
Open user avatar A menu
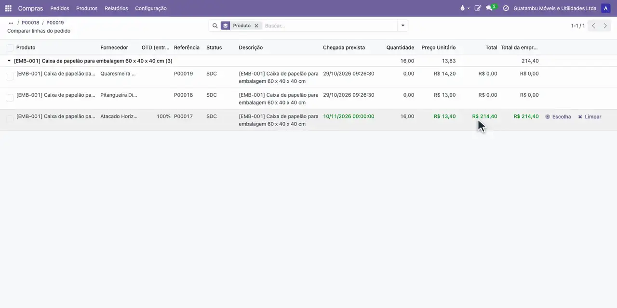click(605, 8)
